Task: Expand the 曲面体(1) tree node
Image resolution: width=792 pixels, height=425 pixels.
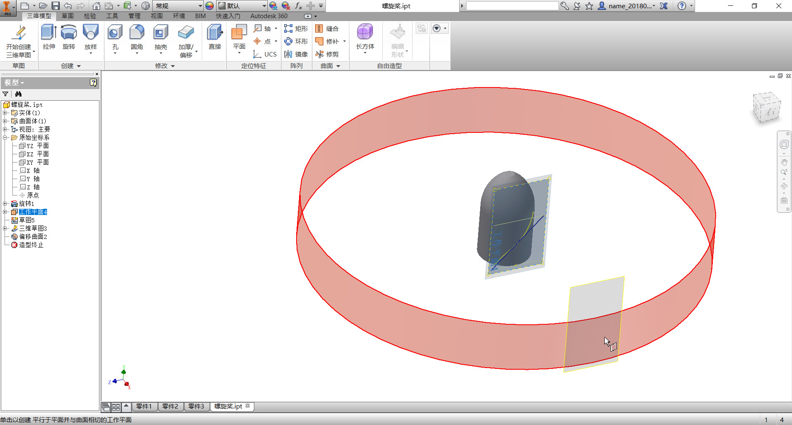Action: pyautogui.click(x=5, y=121)
